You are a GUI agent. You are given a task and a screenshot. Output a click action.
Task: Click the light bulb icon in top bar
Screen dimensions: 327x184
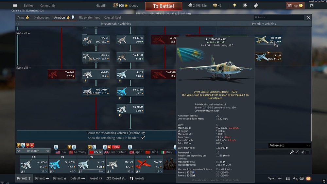[234, 6]
